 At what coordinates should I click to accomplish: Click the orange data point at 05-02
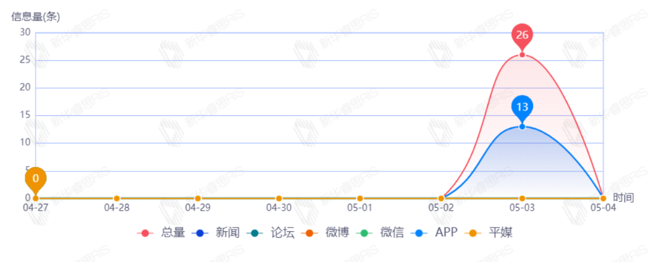click(x=441, y=199)
